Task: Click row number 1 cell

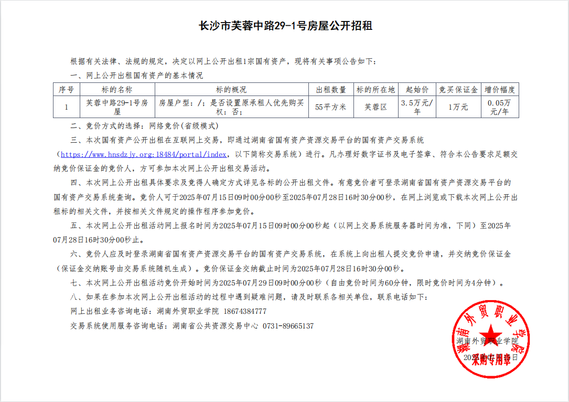Action: click(67, 107)
